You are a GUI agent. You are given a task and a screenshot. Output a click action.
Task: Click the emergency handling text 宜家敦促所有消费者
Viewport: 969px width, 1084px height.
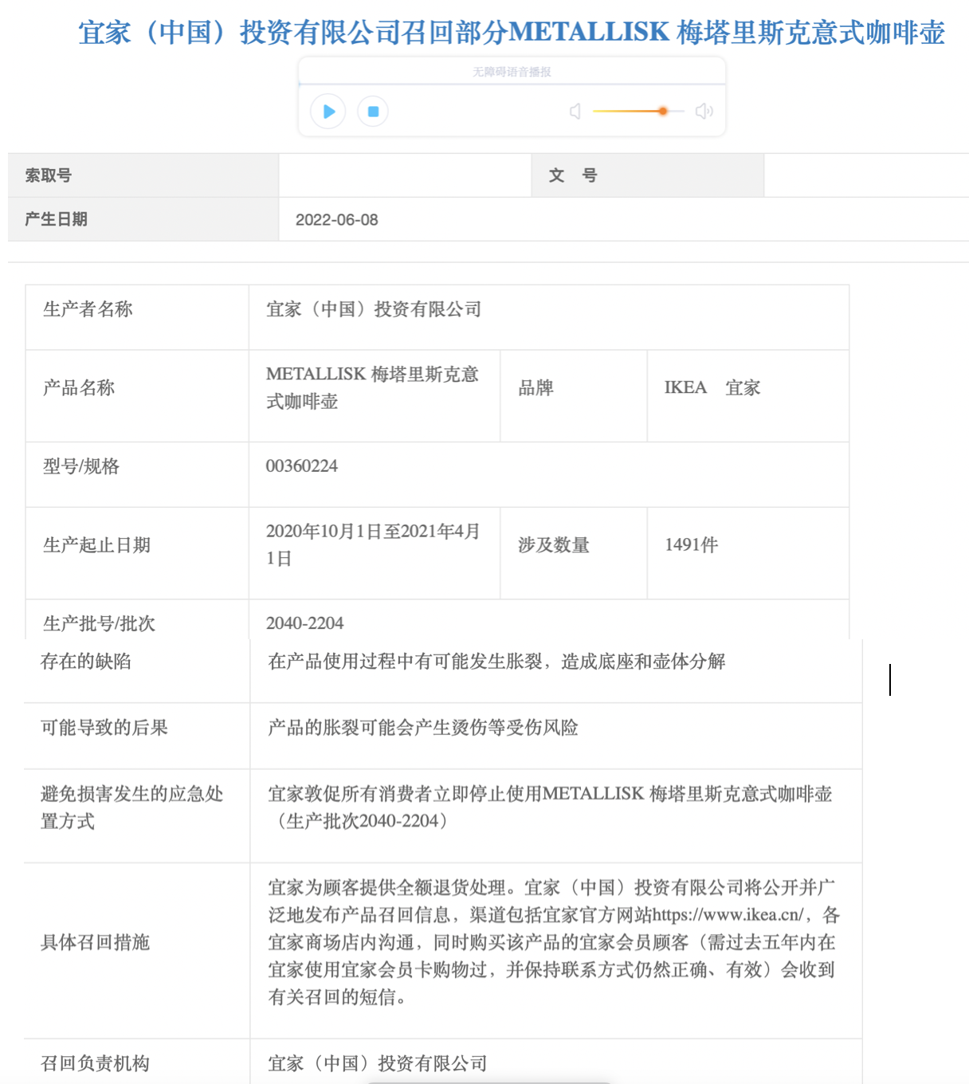[550, 807]
